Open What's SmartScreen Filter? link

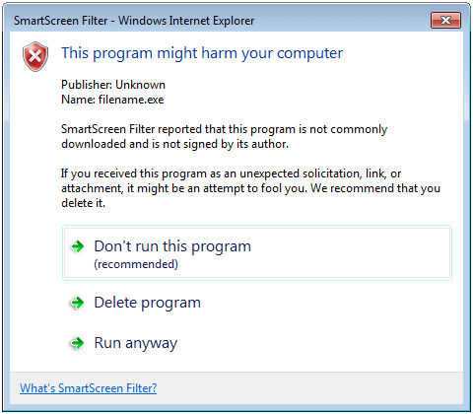tap(89, 388)
